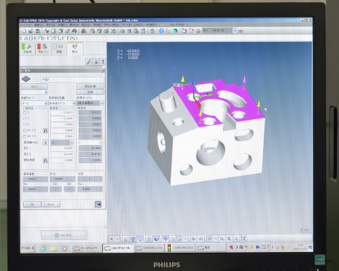Select the four-arrow pan tool in the CAD toolbar

(x=165, y=238)
